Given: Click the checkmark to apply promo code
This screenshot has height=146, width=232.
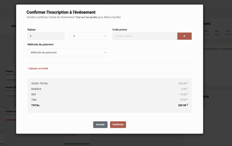Looking at the screenshot, I should coord(184,36).
